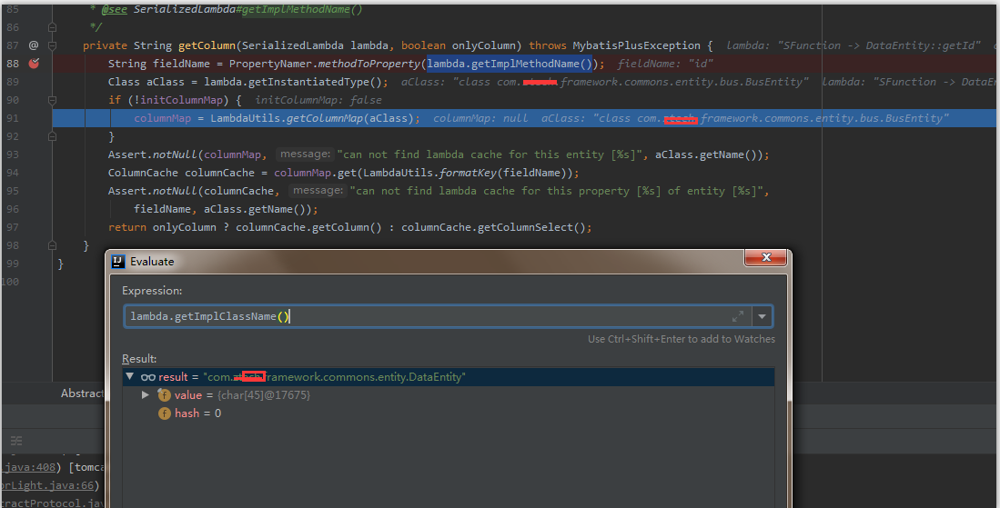Click the IntelliJ icon in Evaluate title bar
This screenshot has height=508, width=1000.
point(118,262)
